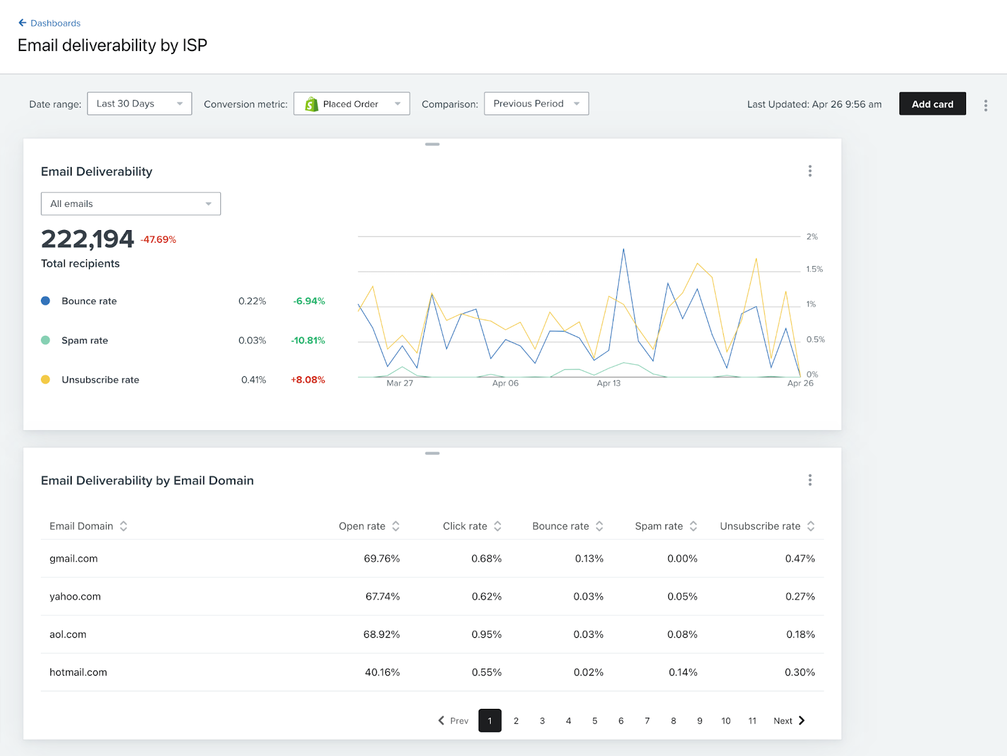This screenshot has height=756, width=1007.
Task: Go to Next page of domains
Action: click(x=789, y=721)
